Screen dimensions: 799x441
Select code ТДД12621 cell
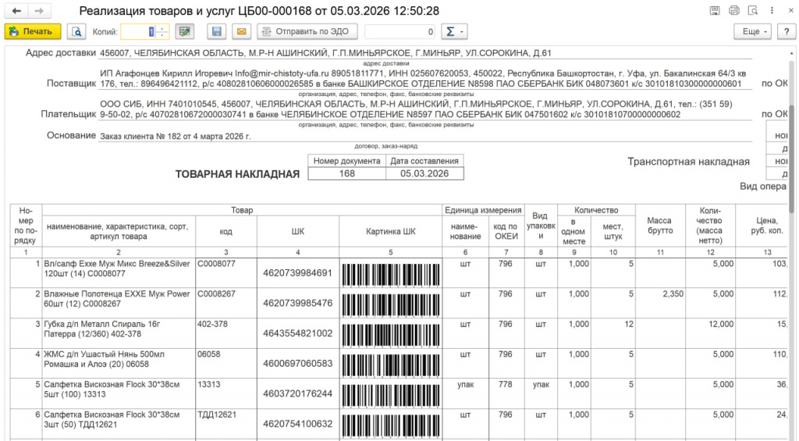point(225,424)
